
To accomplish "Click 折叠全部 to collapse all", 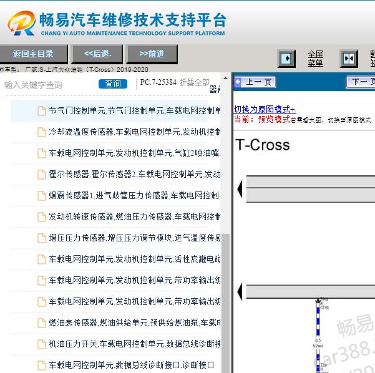I will pos(195,82).
